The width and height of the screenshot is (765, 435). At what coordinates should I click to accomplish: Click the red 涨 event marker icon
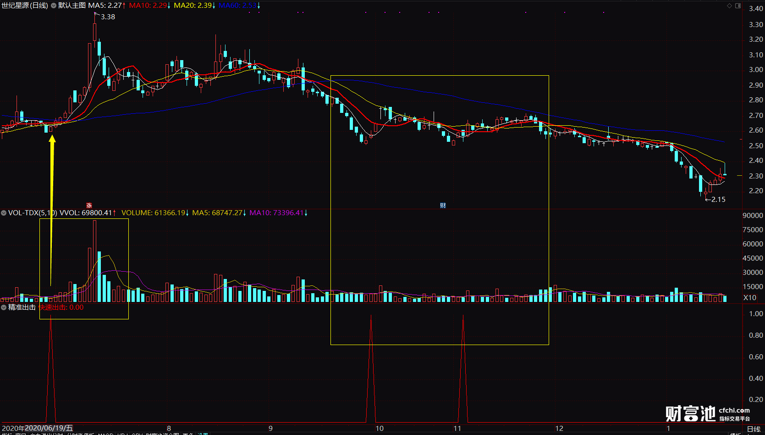(89, 206)
